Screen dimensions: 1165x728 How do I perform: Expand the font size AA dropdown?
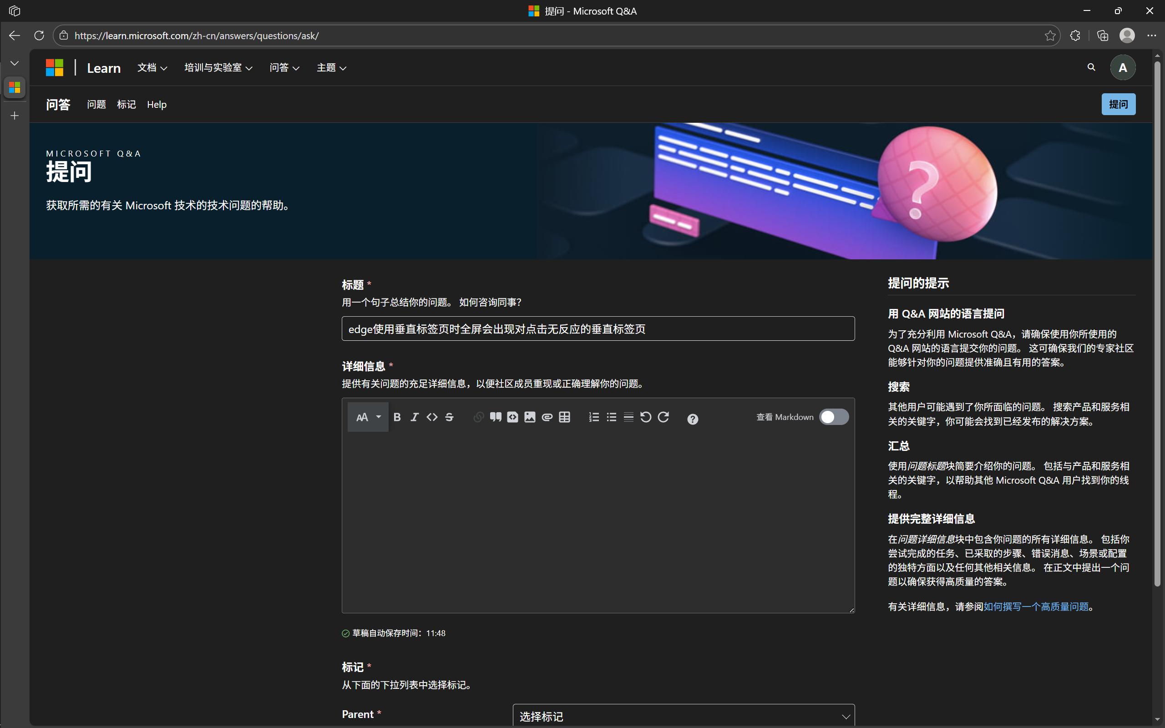pos(367,417)
